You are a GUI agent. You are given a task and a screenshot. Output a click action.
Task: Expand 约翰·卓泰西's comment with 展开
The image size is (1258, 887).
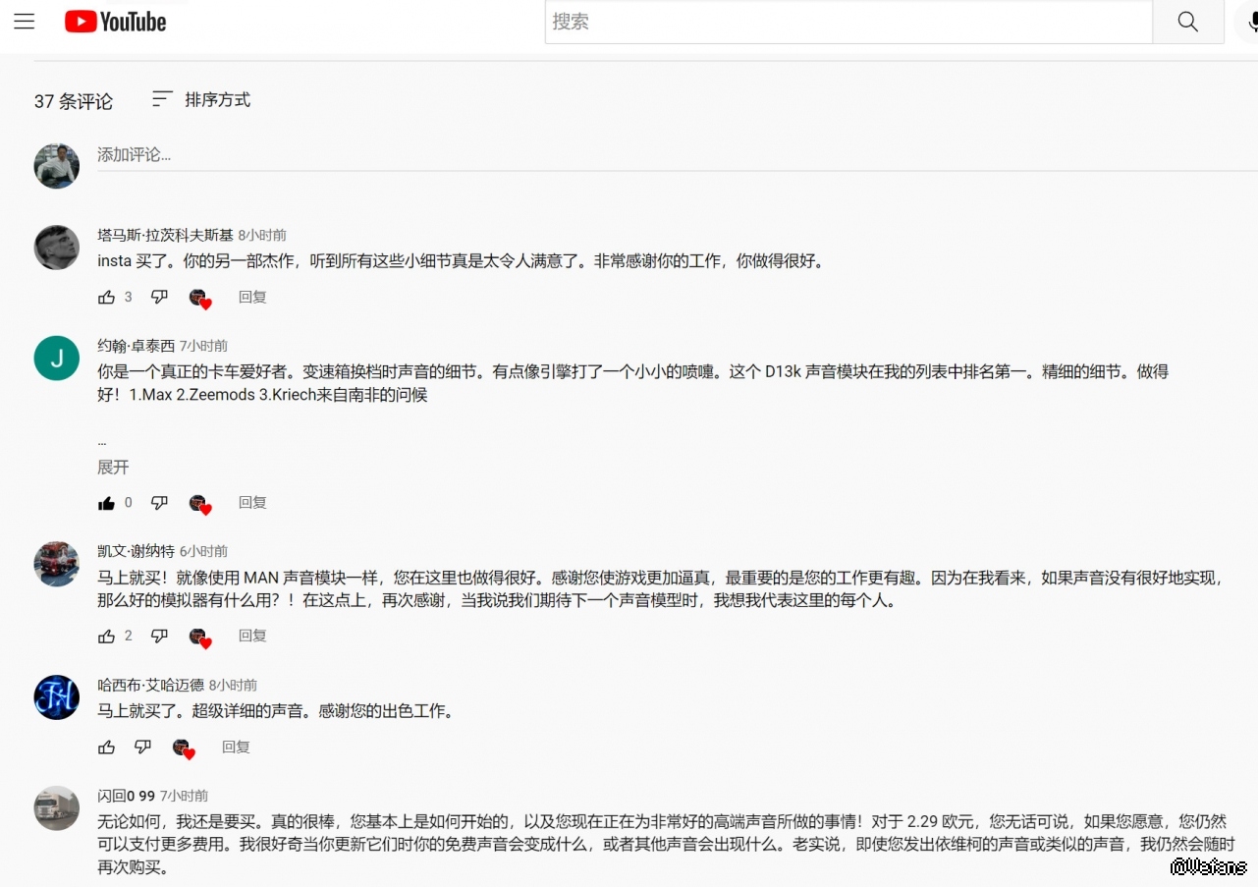click(113, 468)
